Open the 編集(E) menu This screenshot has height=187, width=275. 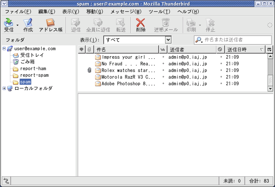pyautogui.click(x=47, y=11)
